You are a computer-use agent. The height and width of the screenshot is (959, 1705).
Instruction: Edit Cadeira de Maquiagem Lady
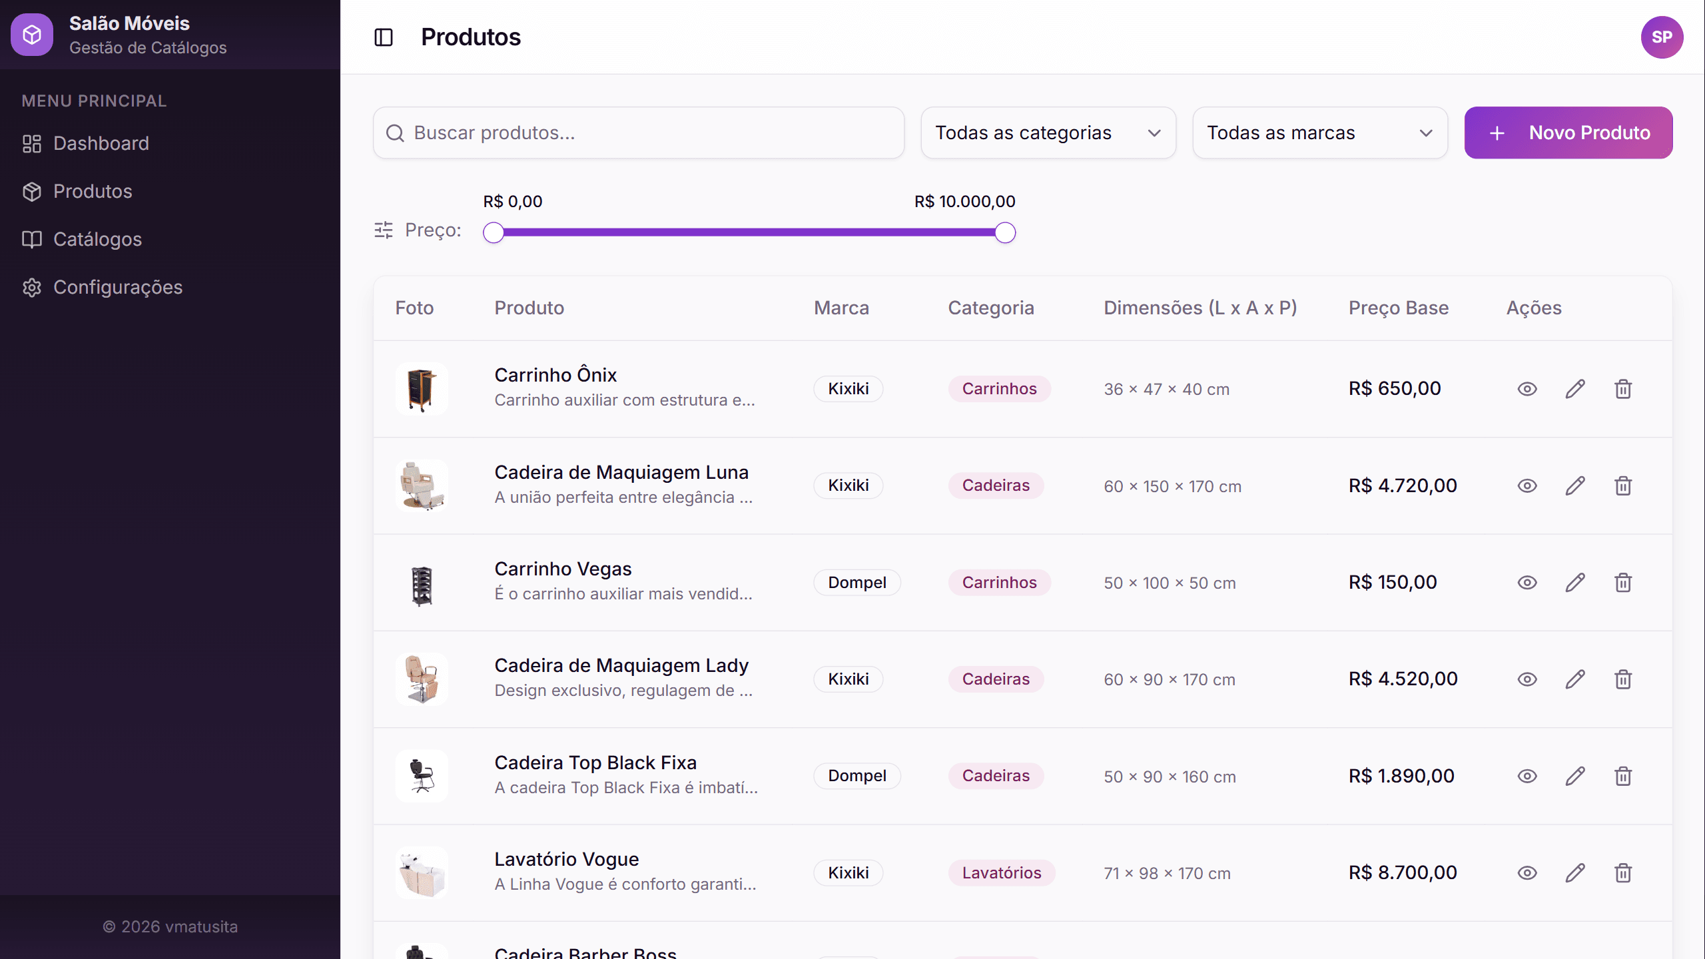(x=1575, y=679)
